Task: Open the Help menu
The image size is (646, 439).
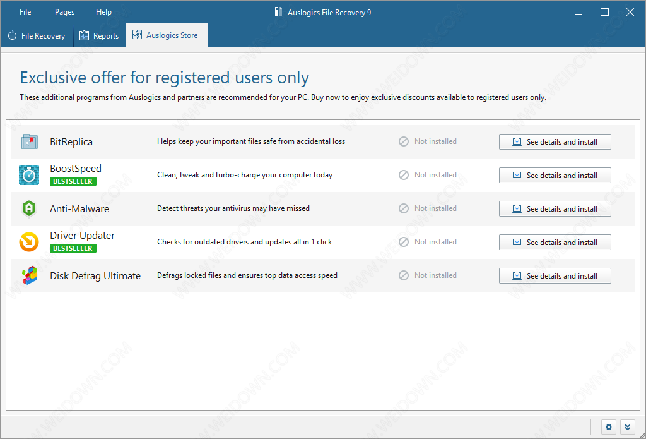Action: [104, 12]
